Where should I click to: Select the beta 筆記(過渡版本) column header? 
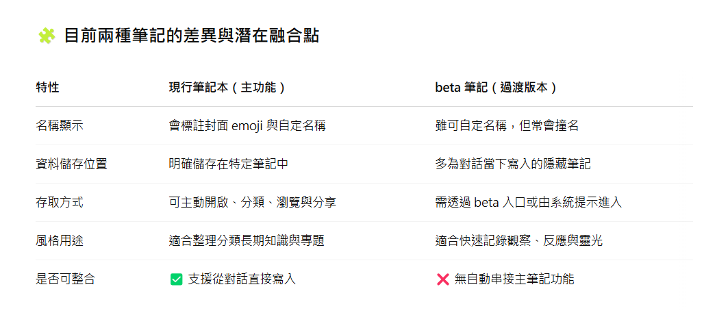pos(496,88)
